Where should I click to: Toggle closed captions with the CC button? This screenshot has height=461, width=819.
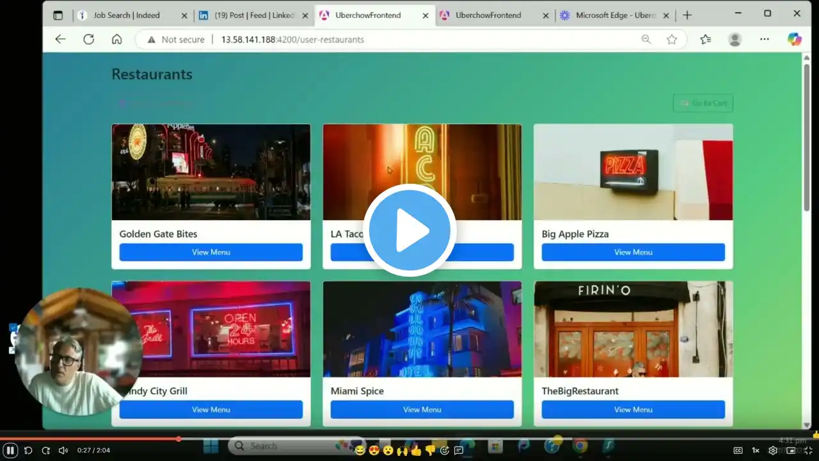pyautogui.click(x=738, y=450)
